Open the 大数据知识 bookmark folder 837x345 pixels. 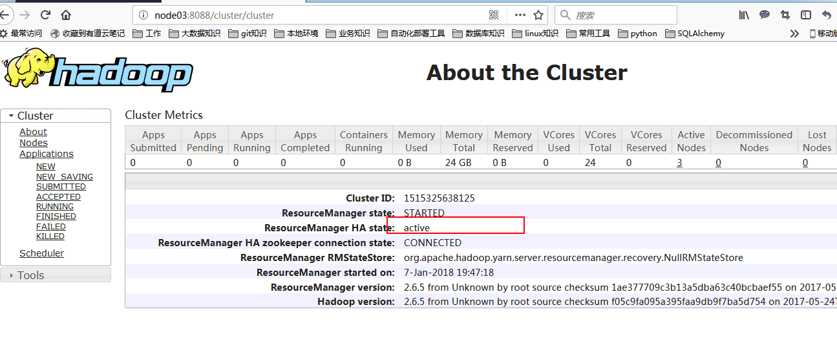point(195,34)
